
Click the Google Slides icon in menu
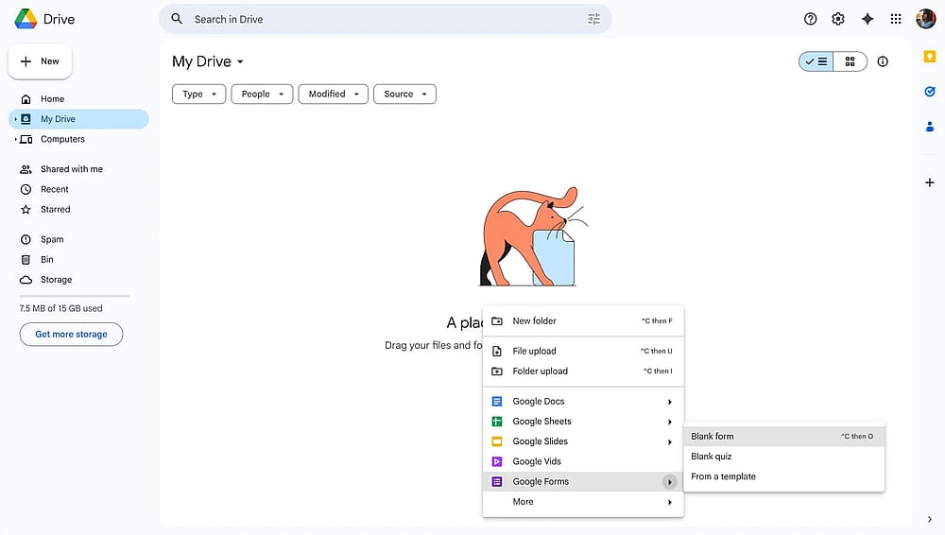[x=497, y=441]
